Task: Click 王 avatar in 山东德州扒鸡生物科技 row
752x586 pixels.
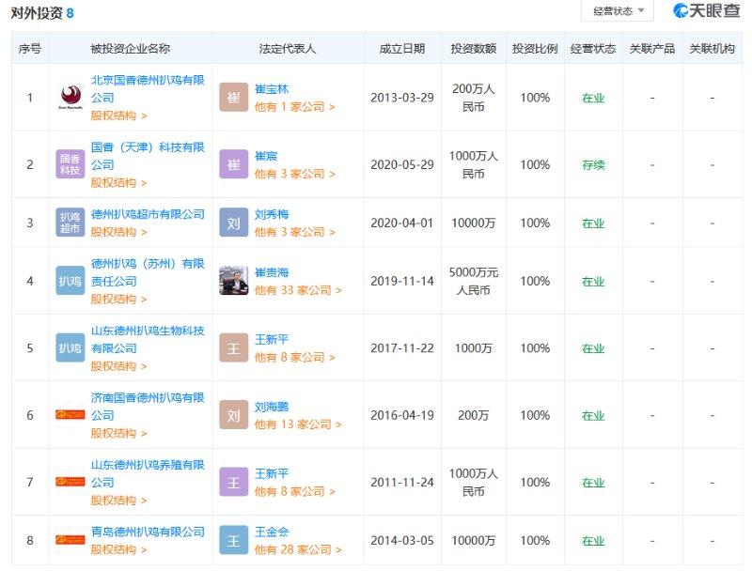Action: click(x=233, y=347)
